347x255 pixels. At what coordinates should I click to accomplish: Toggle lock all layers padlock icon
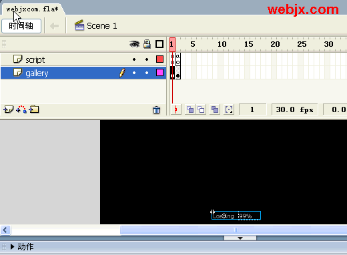pos(147,44)
